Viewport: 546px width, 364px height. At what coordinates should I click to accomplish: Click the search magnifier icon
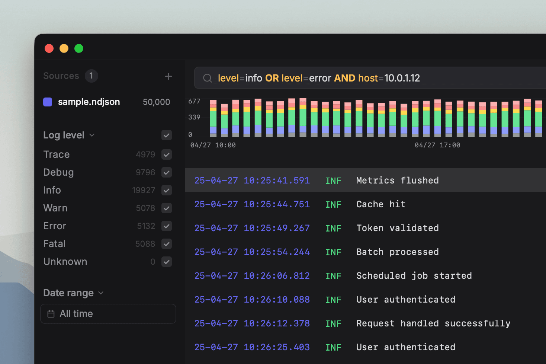pyautogui.click(x=208, y=78)
